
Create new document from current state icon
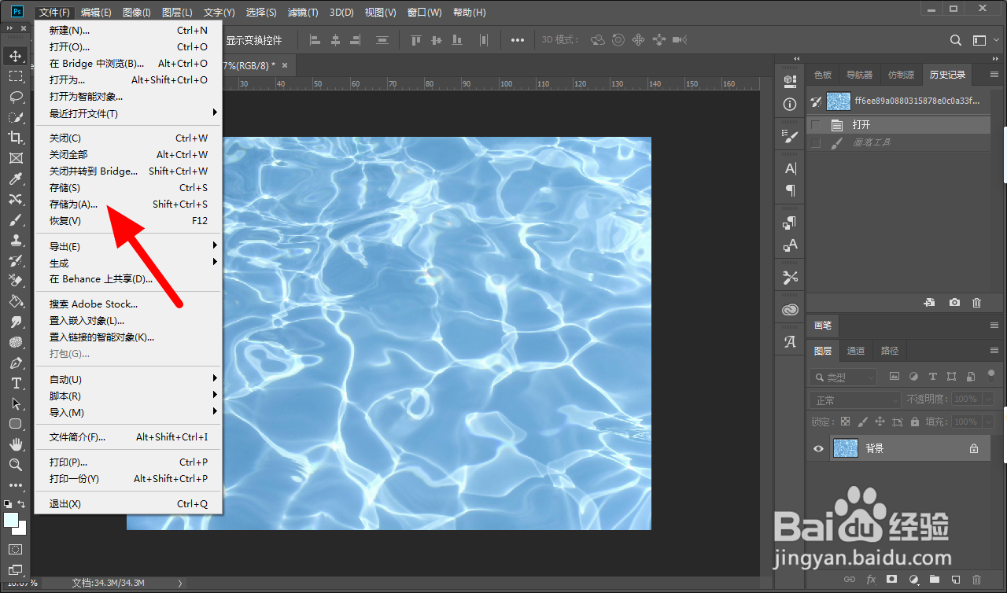929,303
